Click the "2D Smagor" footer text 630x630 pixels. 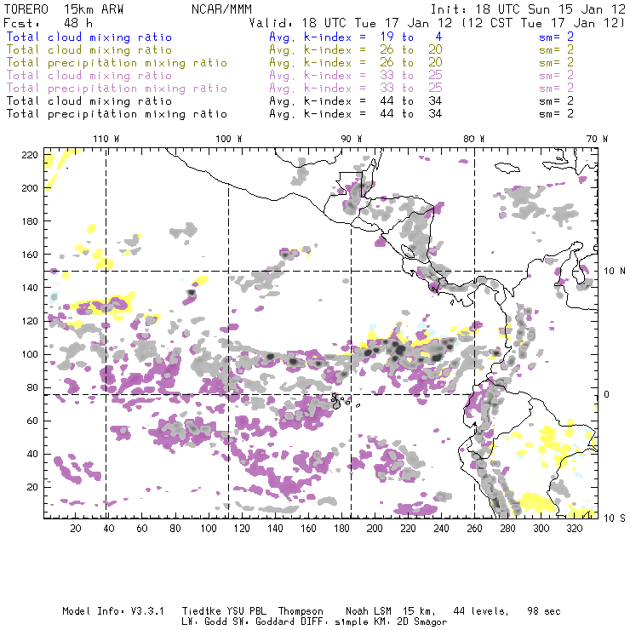(x=422, y=622)
